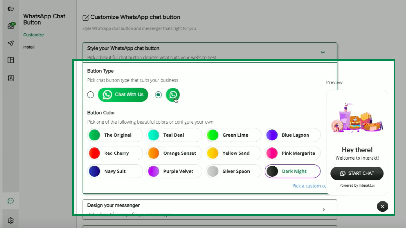406x228 pixels.
Task: Choose the Purple Velvet color option
Action: 174,171
